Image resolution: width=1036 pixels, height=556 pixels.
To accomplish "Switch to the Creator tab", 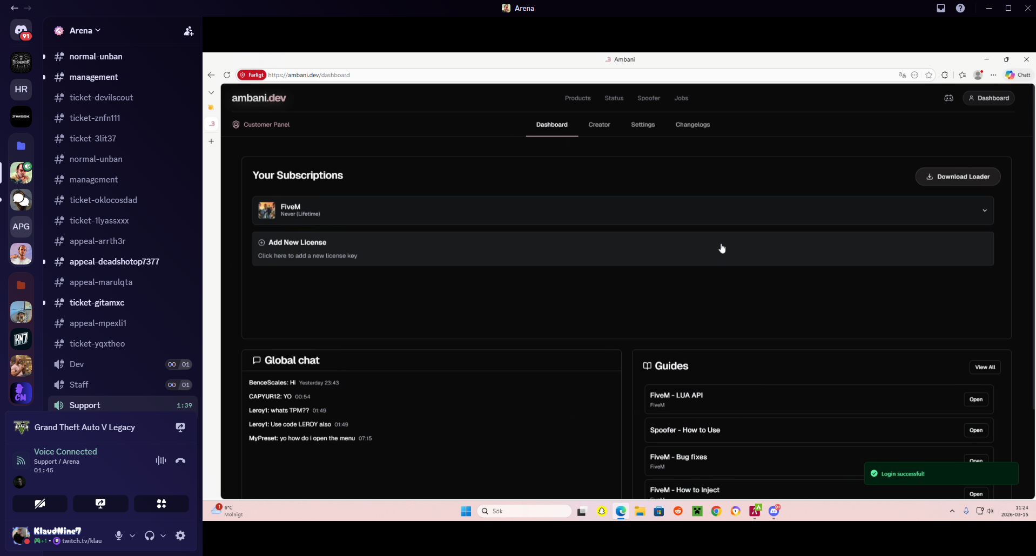I will [x=600, y=125].
